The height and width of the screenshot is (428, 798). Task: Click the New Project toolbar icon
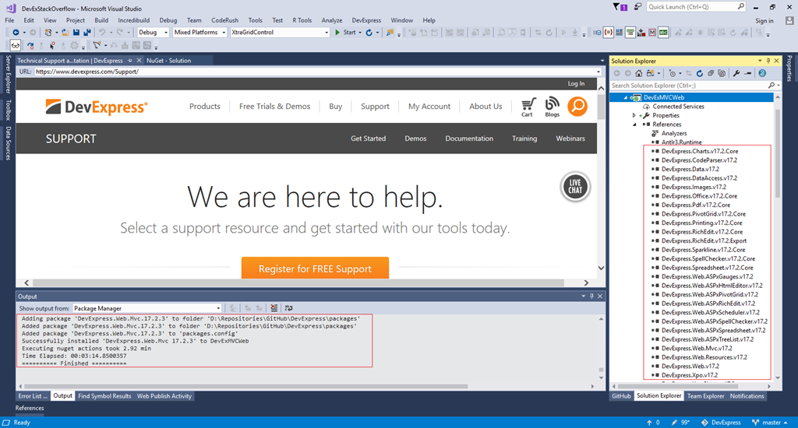(48, 32)
